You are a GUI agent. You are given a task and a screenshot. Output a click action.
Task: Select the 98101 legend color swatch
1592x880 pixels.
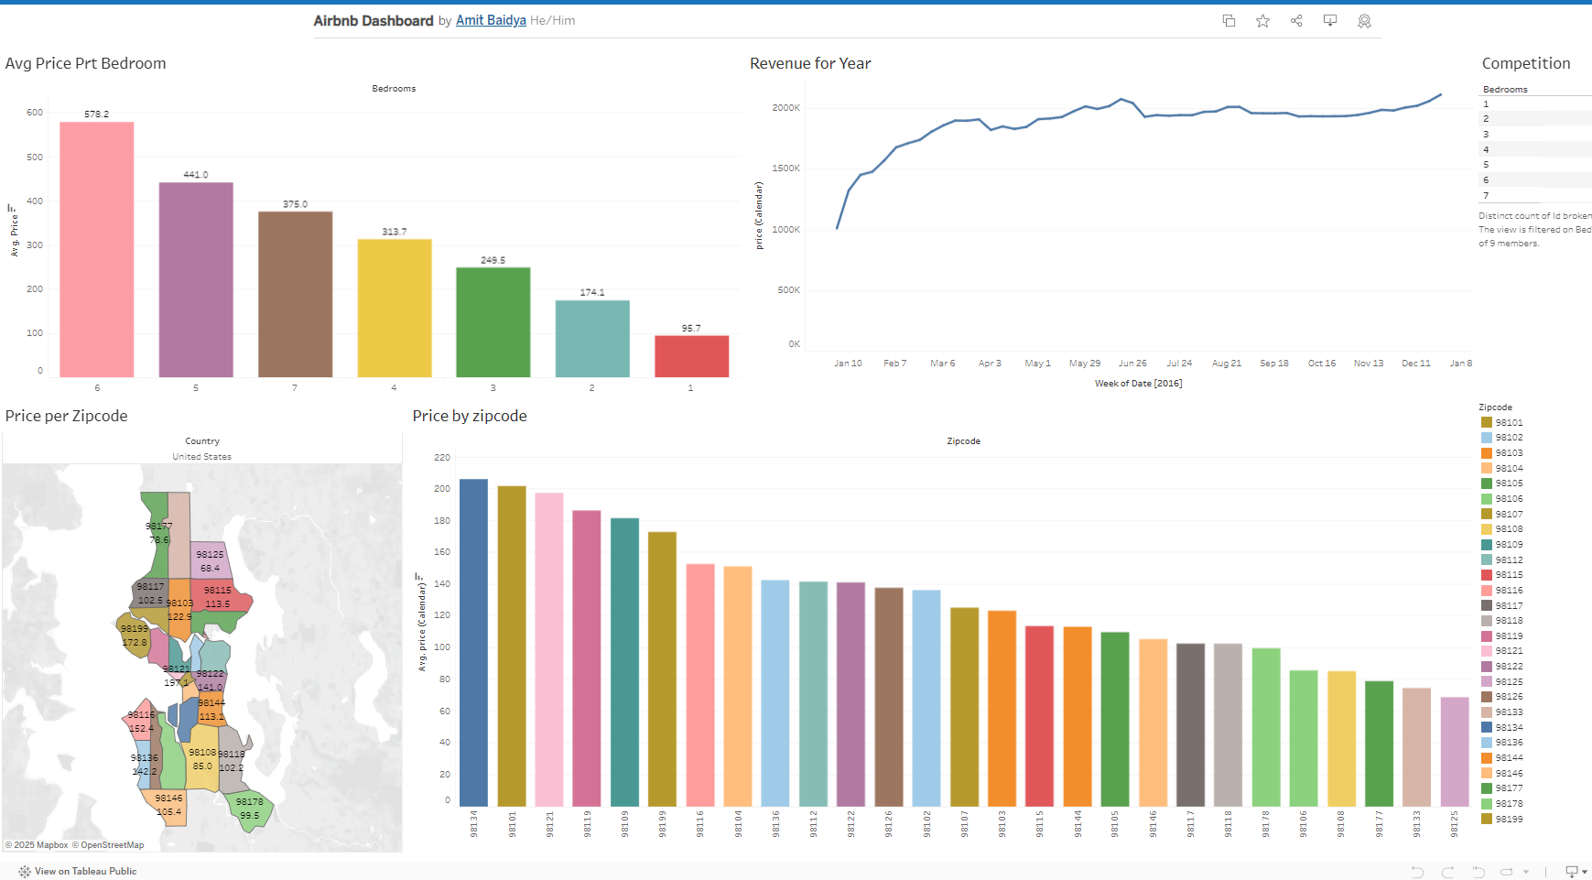(x=1487, y=422)
